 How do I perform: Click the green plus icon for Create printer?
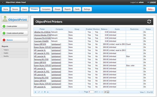tap(4, 26)
